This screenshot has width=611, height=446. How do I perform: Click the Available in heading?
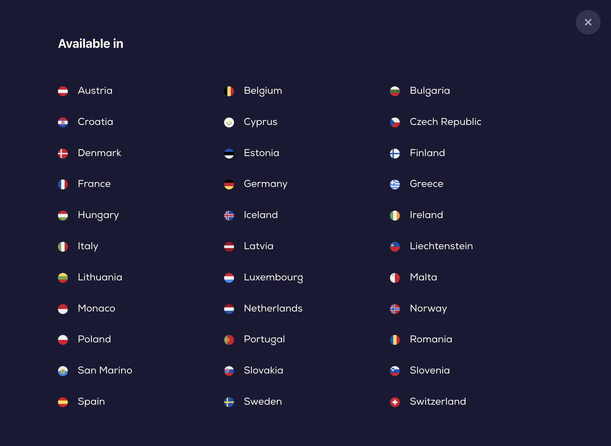tap(91, 43)
